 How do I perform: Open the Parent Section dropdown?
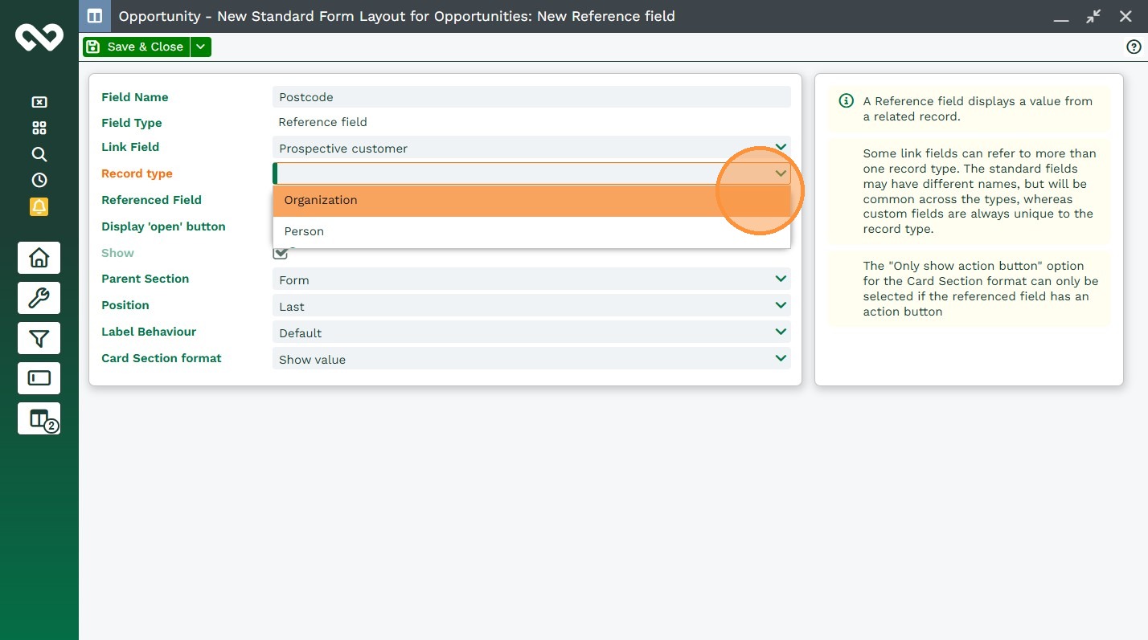click(531, 279)
